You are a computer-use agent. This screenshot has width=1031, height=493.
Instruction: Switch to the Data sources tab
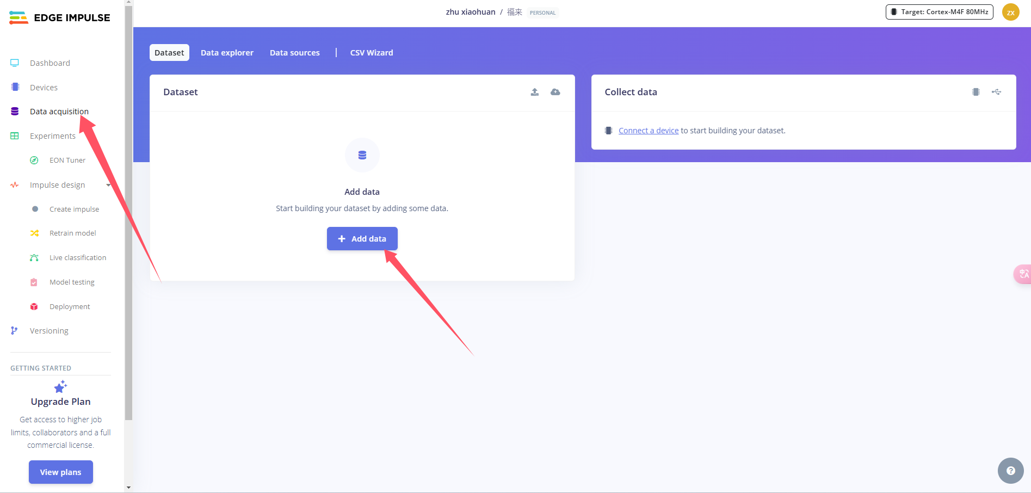point(294,53)
